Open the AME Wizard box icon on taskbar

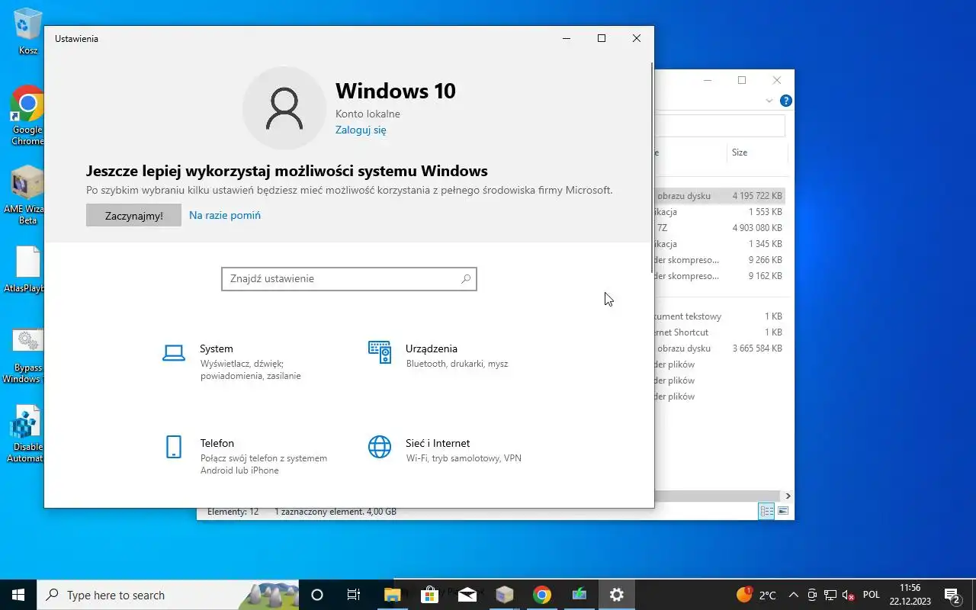[x=504, y=595]
